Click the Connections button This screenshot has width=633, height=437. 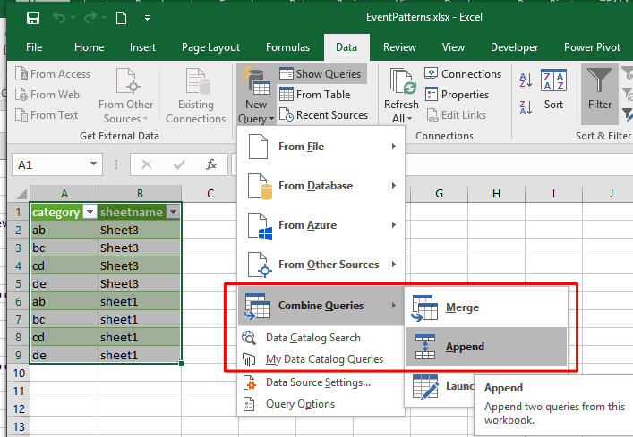463,73
